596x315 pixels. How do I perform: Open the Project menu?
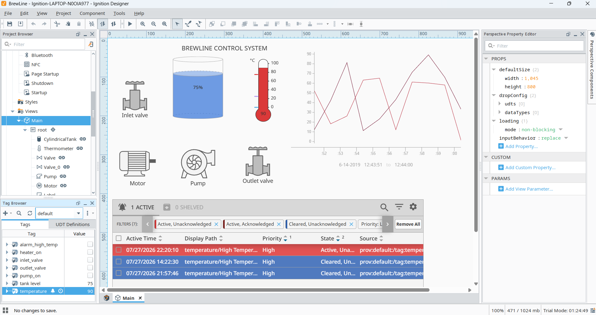click(x=63, y=13)
